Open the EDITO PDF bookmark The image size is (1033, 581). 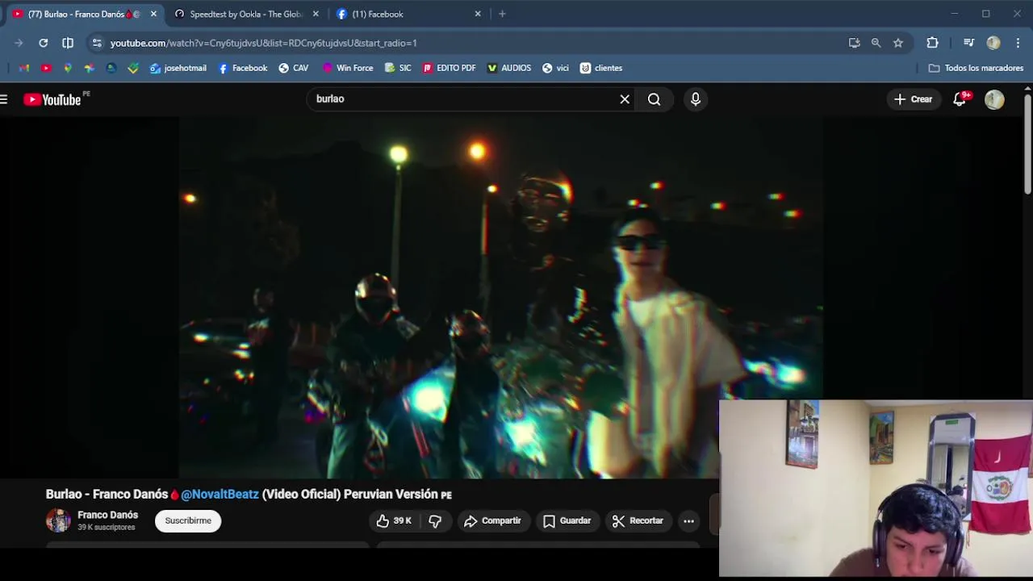(449, 68)
